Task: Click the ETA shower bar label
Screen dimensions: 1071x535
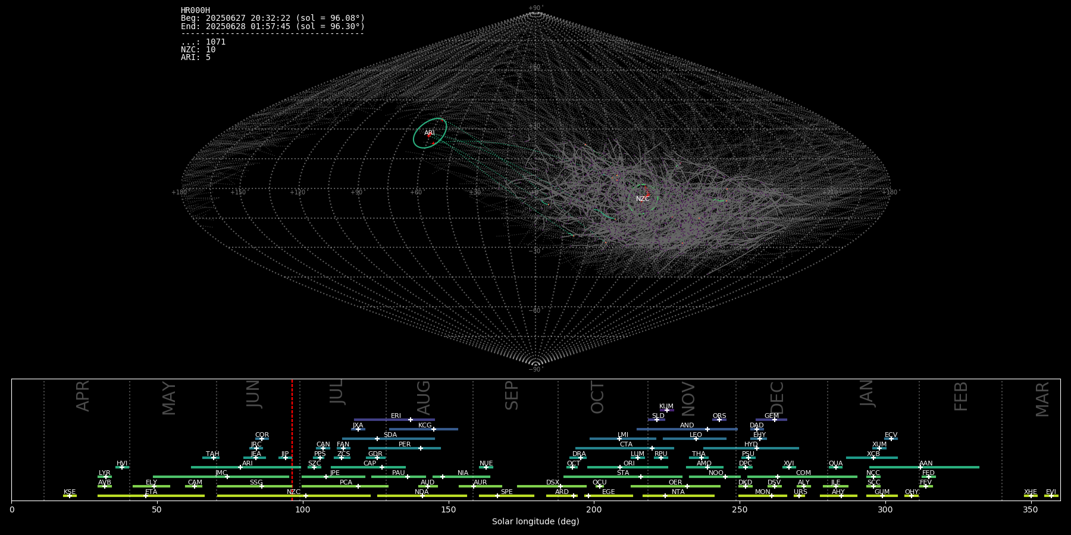Action: [x=151, y=492]
